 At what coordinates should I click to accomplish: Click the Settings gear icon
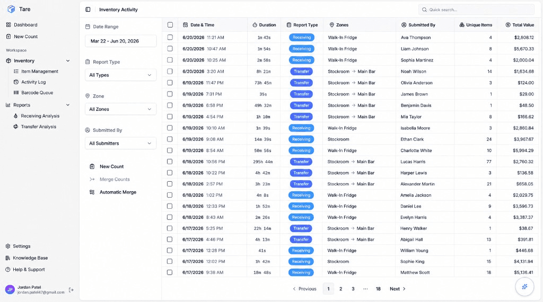7,246
